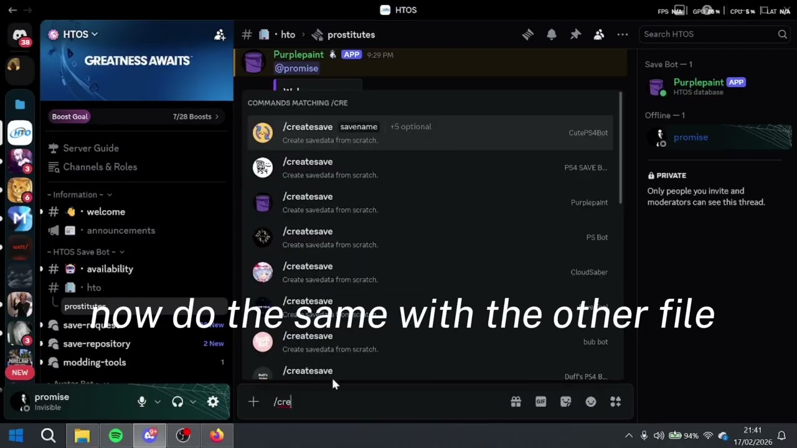Click the @promise mention in the message
Image resolution: width=797 pixels, height=448 pixels.
[x=296, y=68]
